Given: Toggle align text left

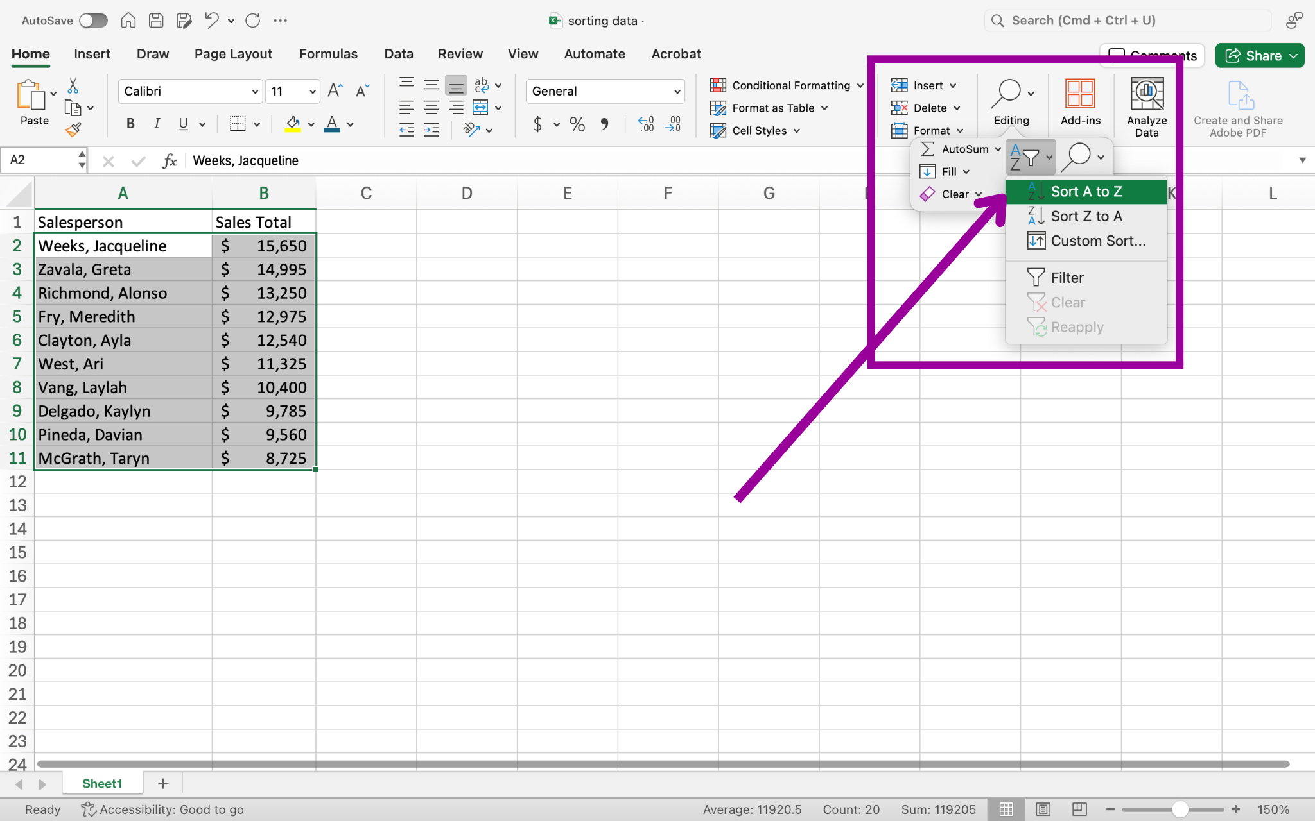Looking at the screenshot, I should (406, 107).
